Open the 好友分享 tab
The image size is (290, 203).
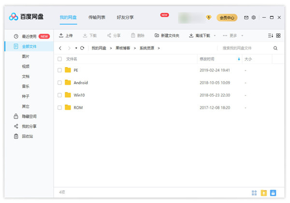coord(125,17)
